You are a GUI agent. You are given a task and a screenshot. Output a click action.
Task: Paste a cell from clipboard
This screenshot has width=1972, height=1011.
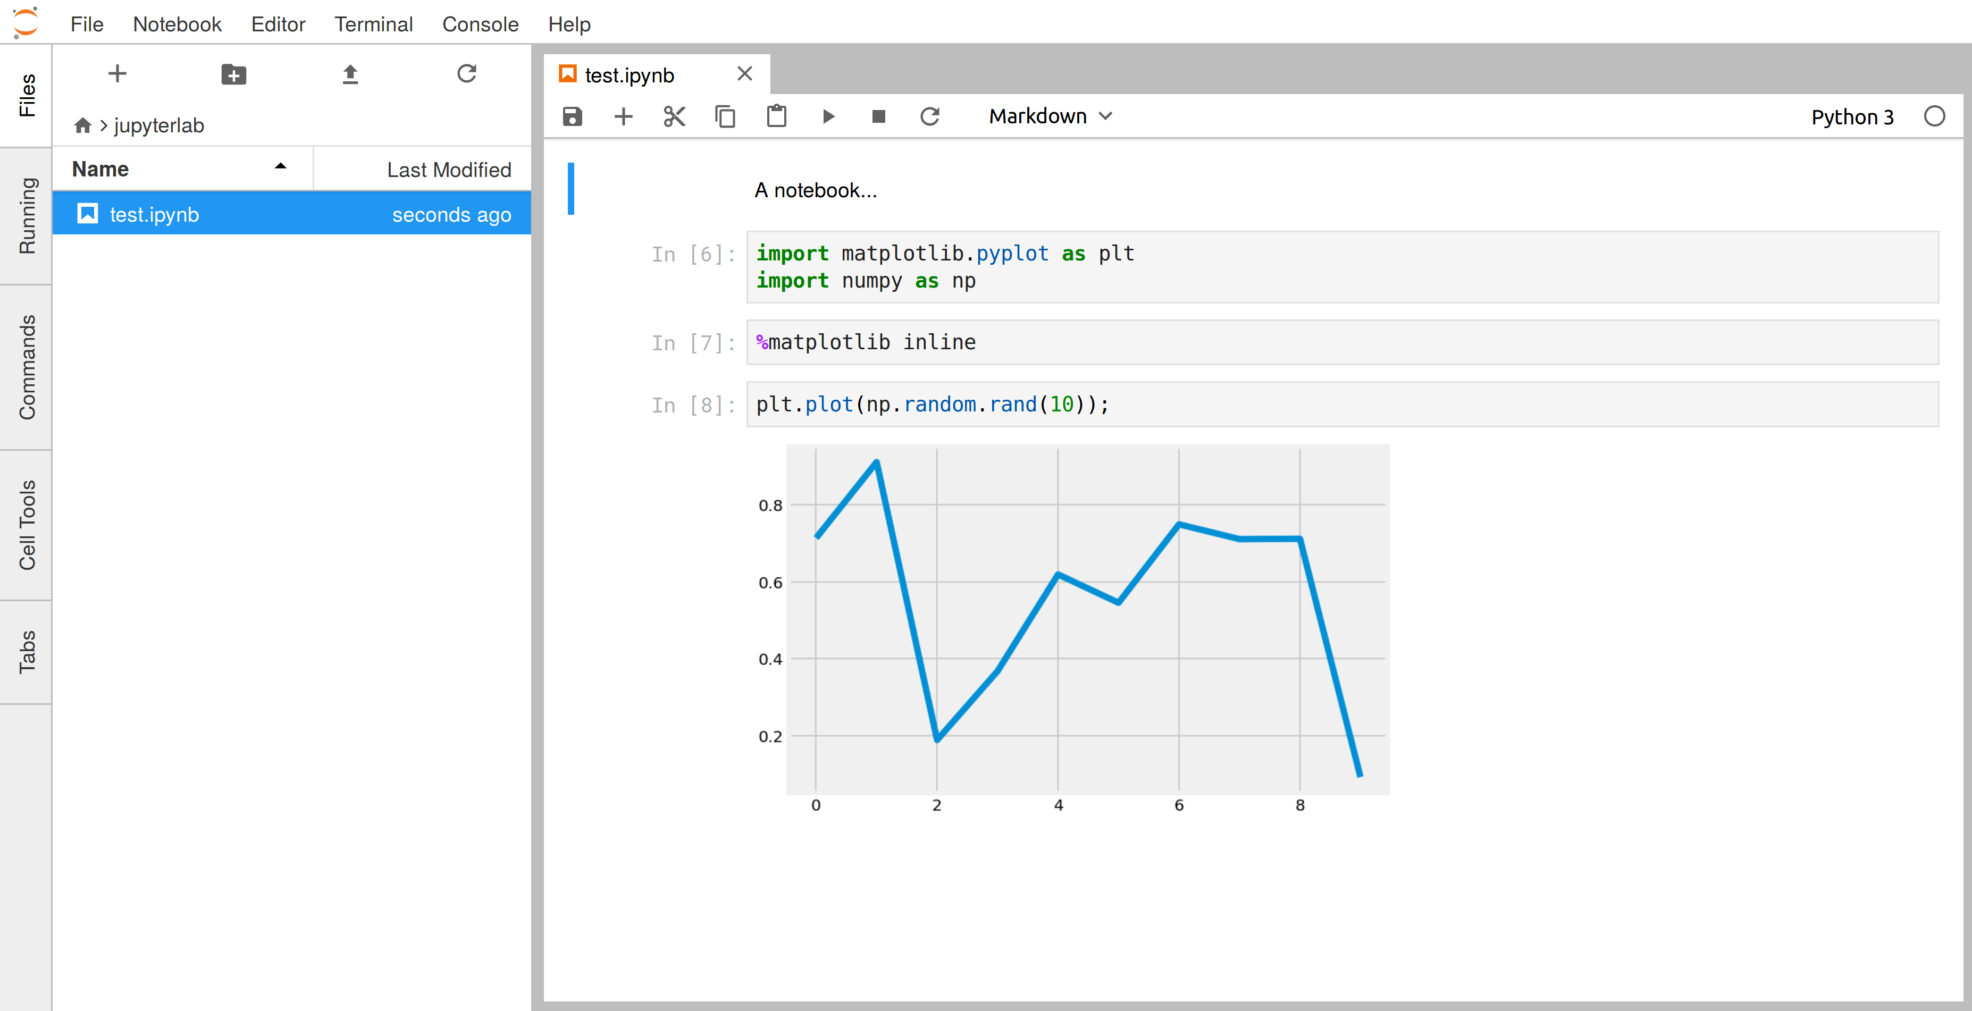pyautogui.click(x=776, y=116)
